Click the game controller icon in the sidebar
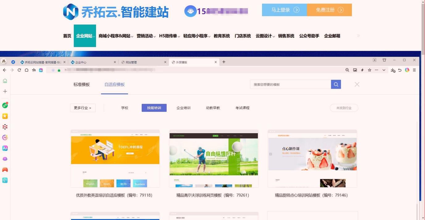The width and height of the screenshot is (425, 220). (x=5, y=169)
